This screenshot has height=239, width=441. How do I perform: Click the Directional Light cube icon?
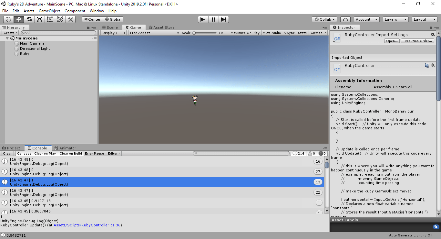(x=17, y=49)
